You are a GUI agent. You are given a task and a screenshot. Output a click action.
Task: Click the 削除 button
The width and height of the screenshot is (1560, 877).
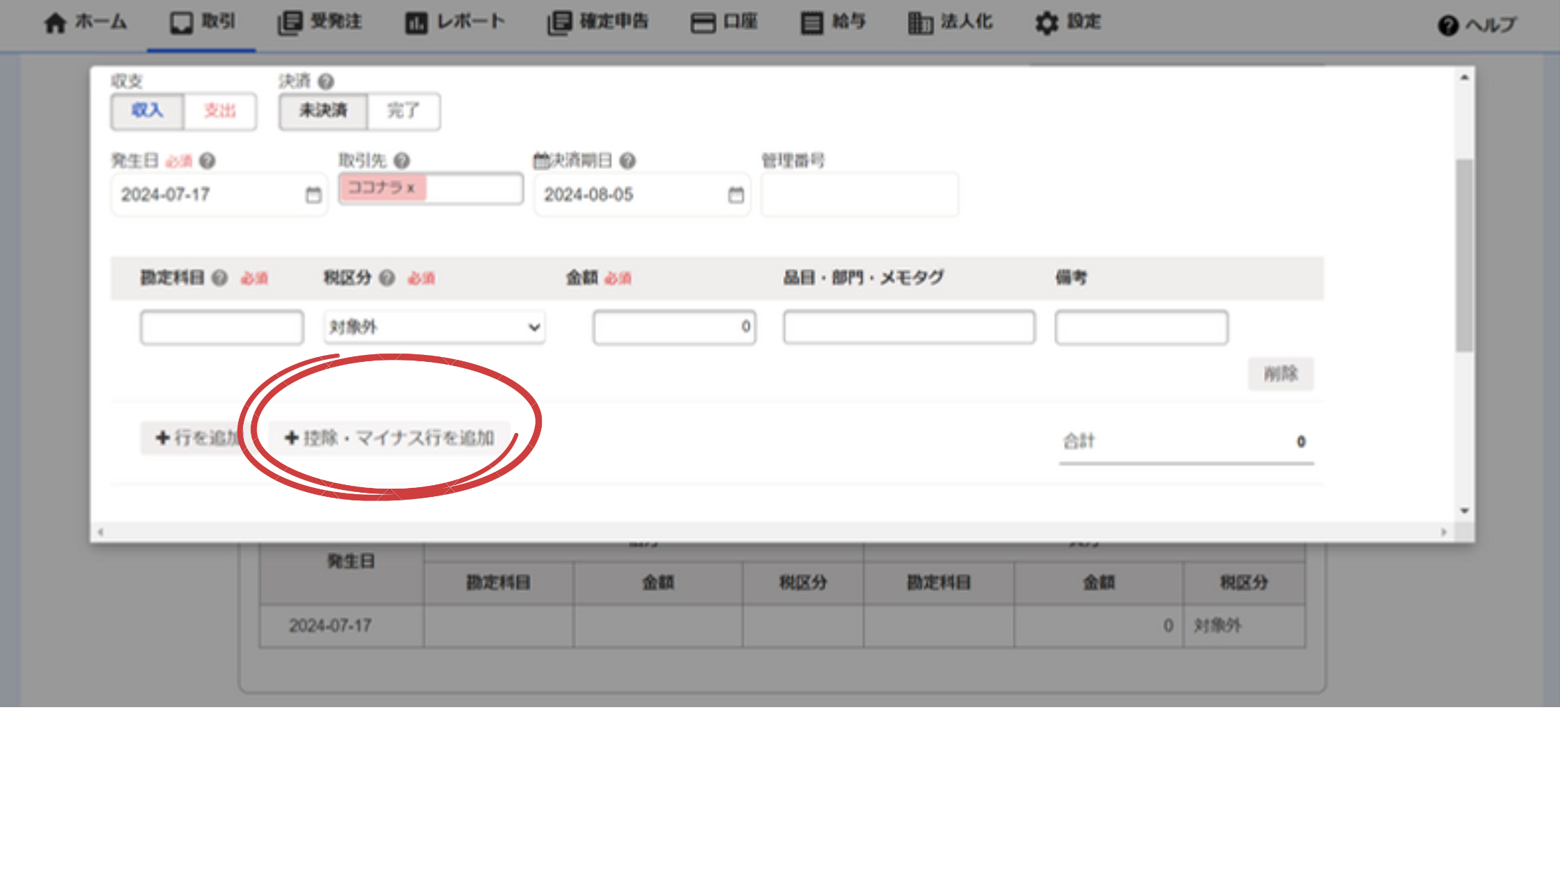click(x=1280, y=374)
